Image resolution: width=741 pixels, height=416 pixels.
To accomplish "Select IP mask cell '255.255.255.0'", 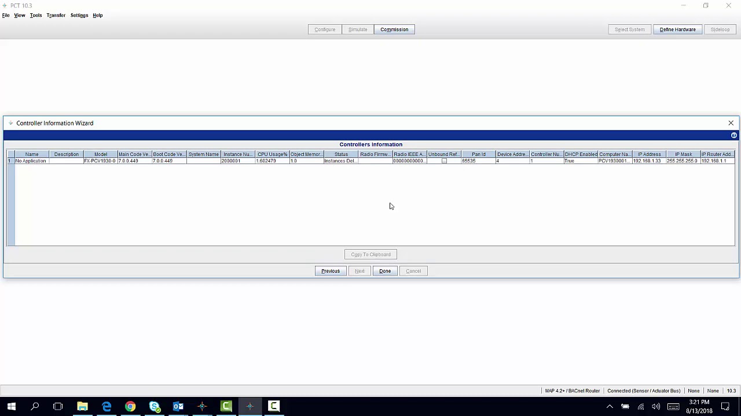I will 683,161.
